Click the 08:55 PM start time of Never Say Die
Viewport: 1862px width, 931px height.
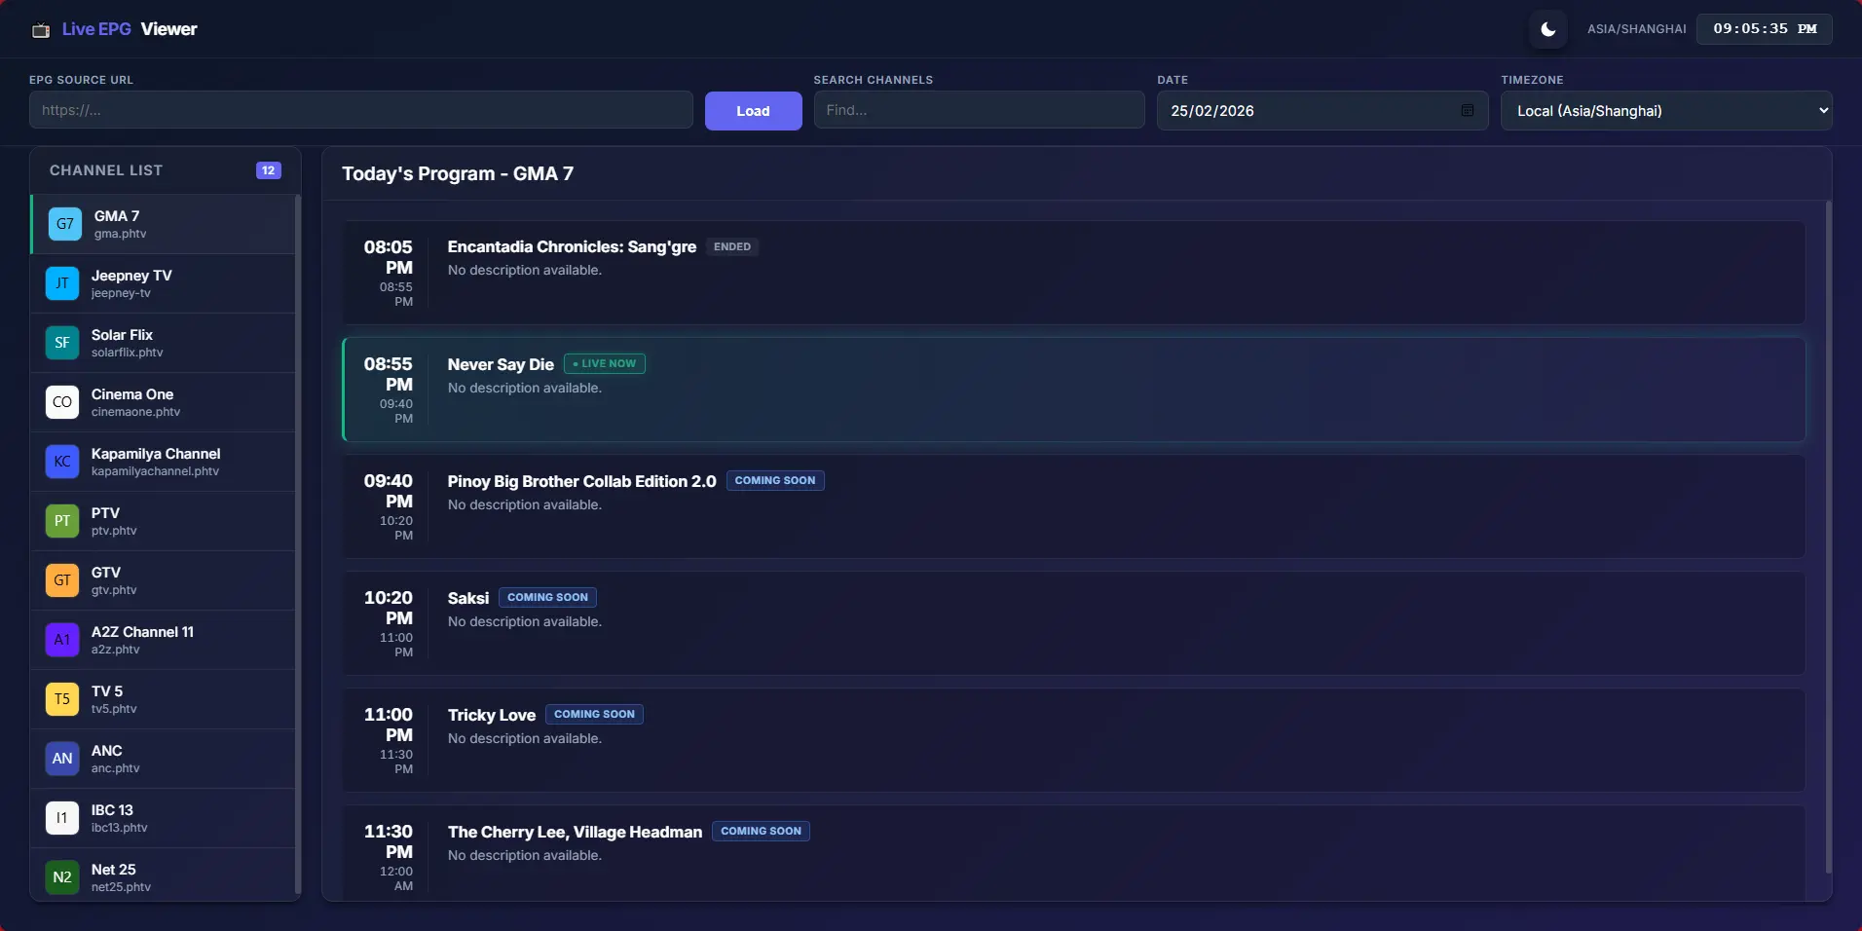pos(389,374)
